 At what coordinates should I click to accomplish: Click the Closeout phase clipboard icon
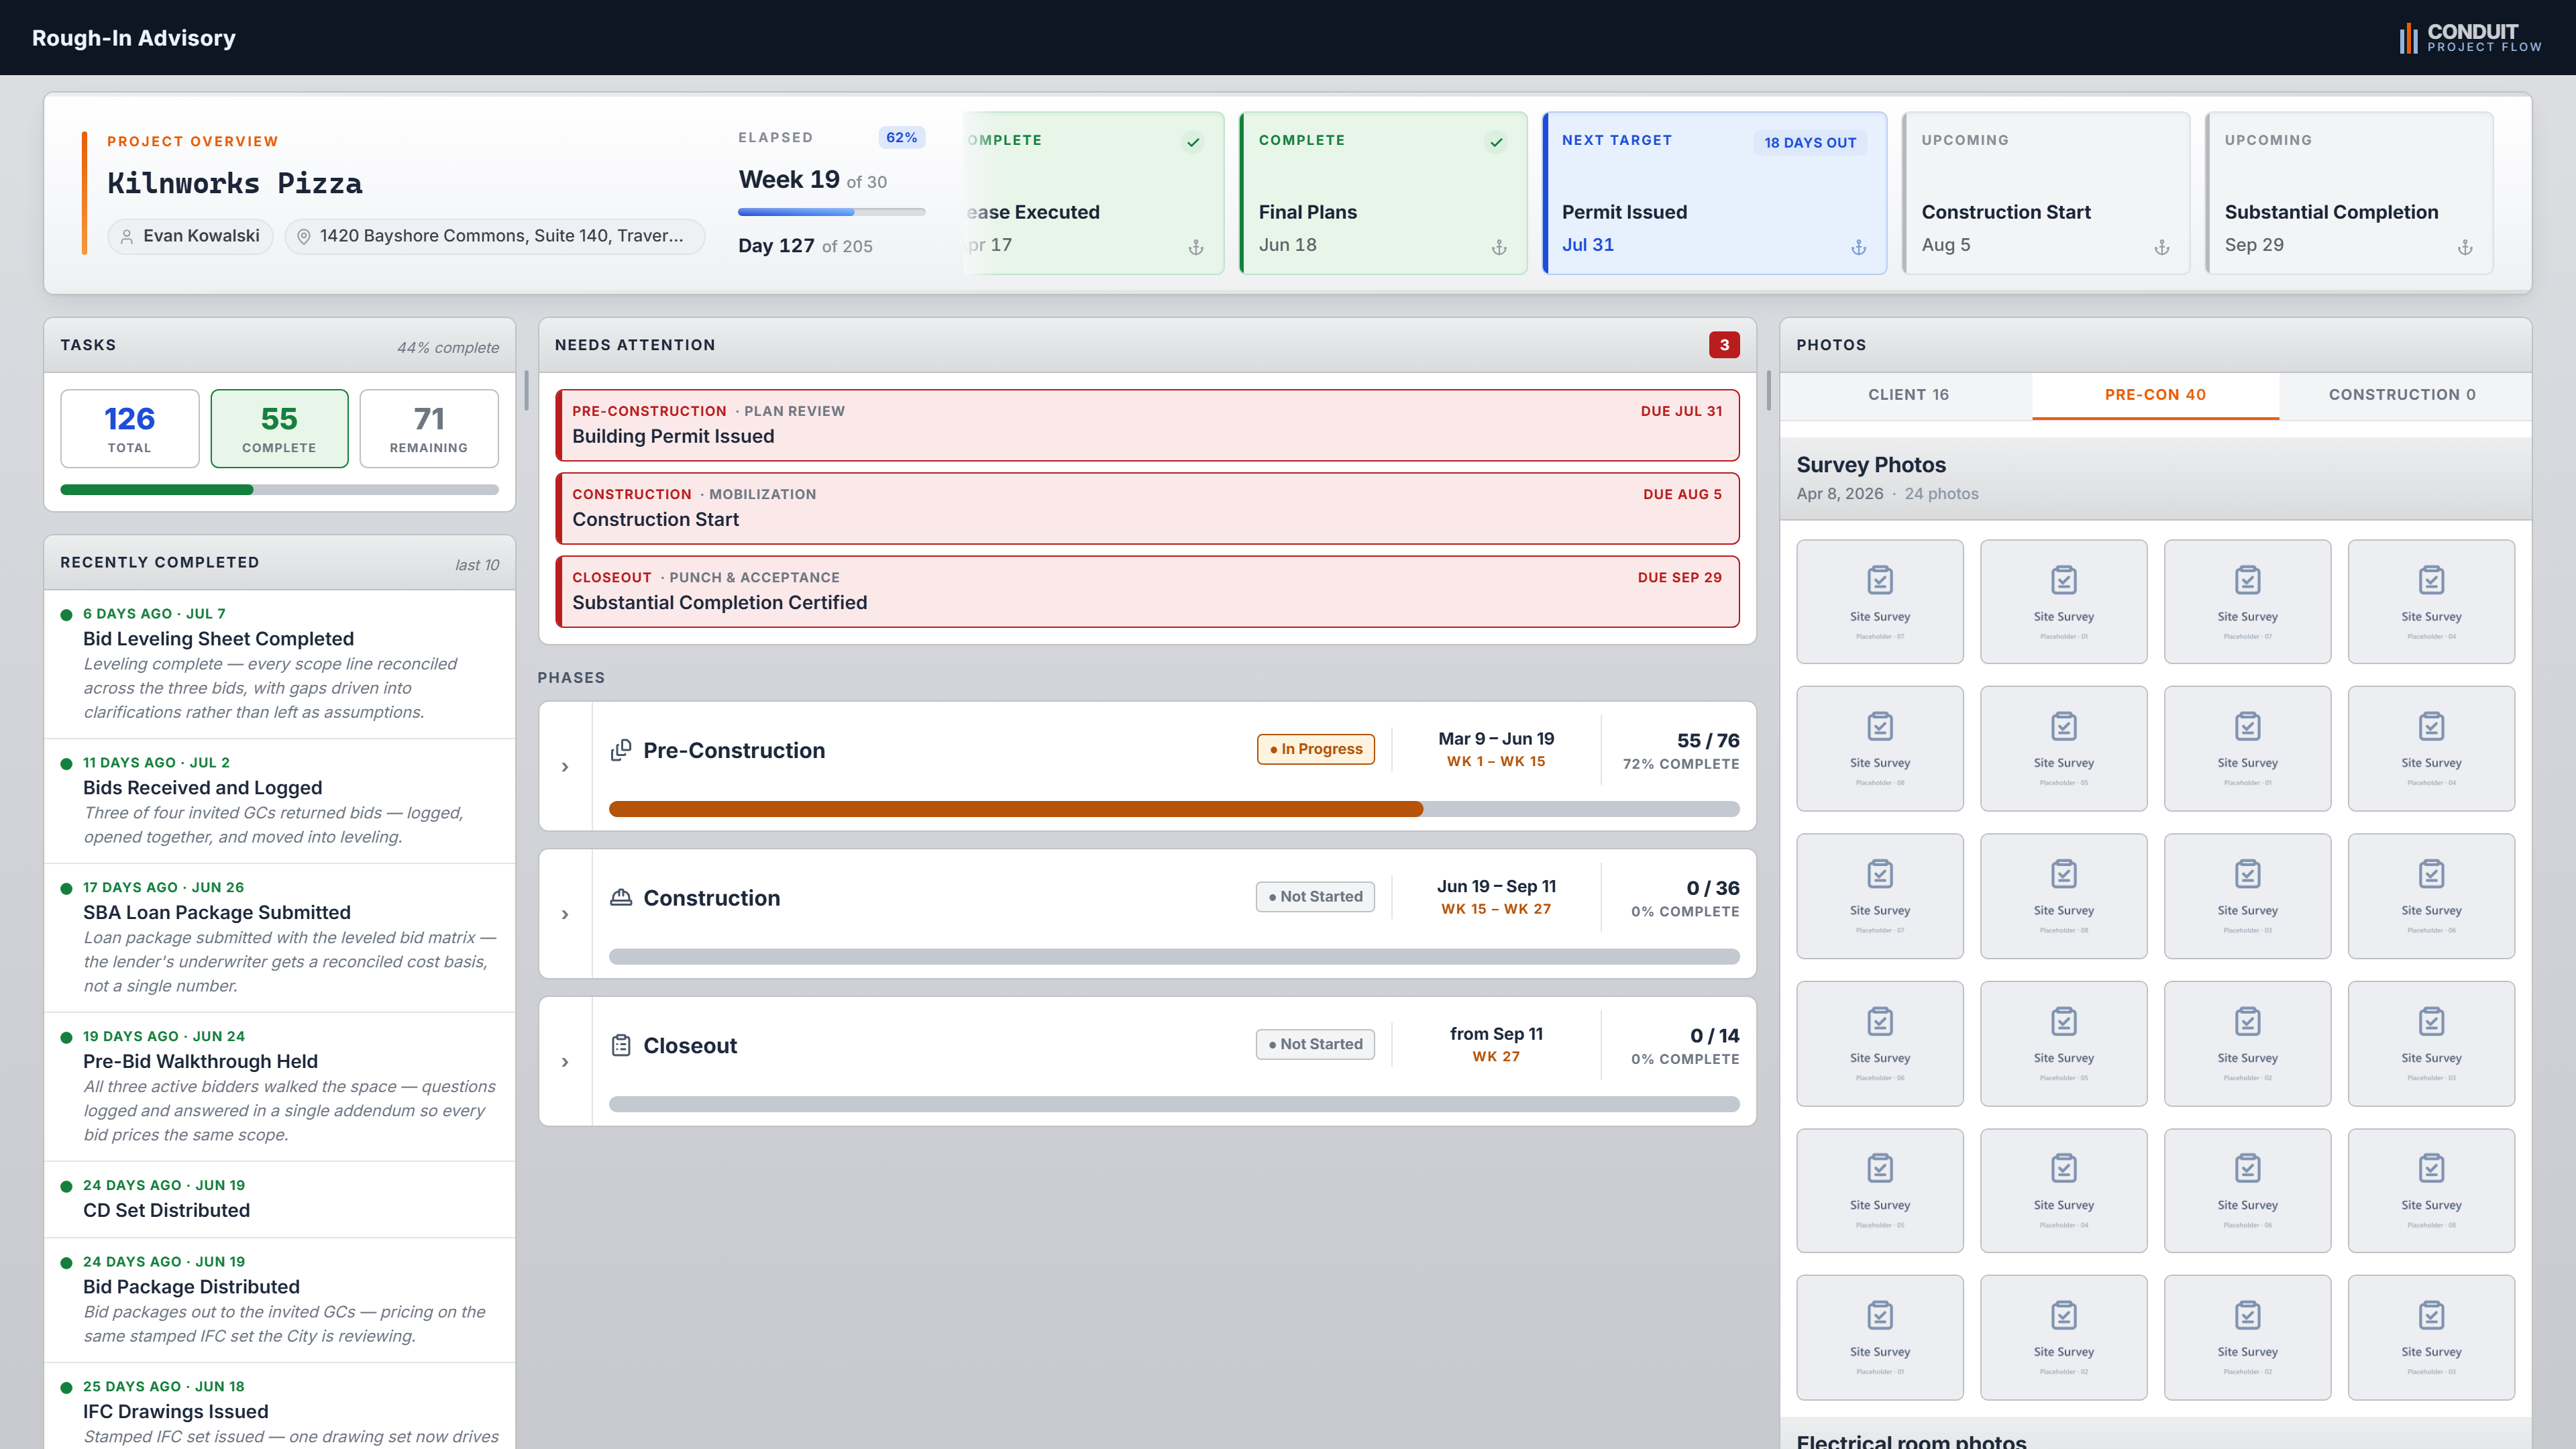click(x=621, y=1045)
